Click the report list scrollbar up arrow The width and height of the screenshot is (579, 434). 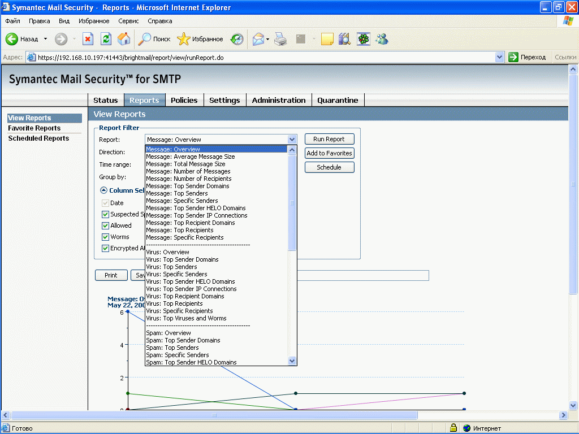(x=292, y=150)
